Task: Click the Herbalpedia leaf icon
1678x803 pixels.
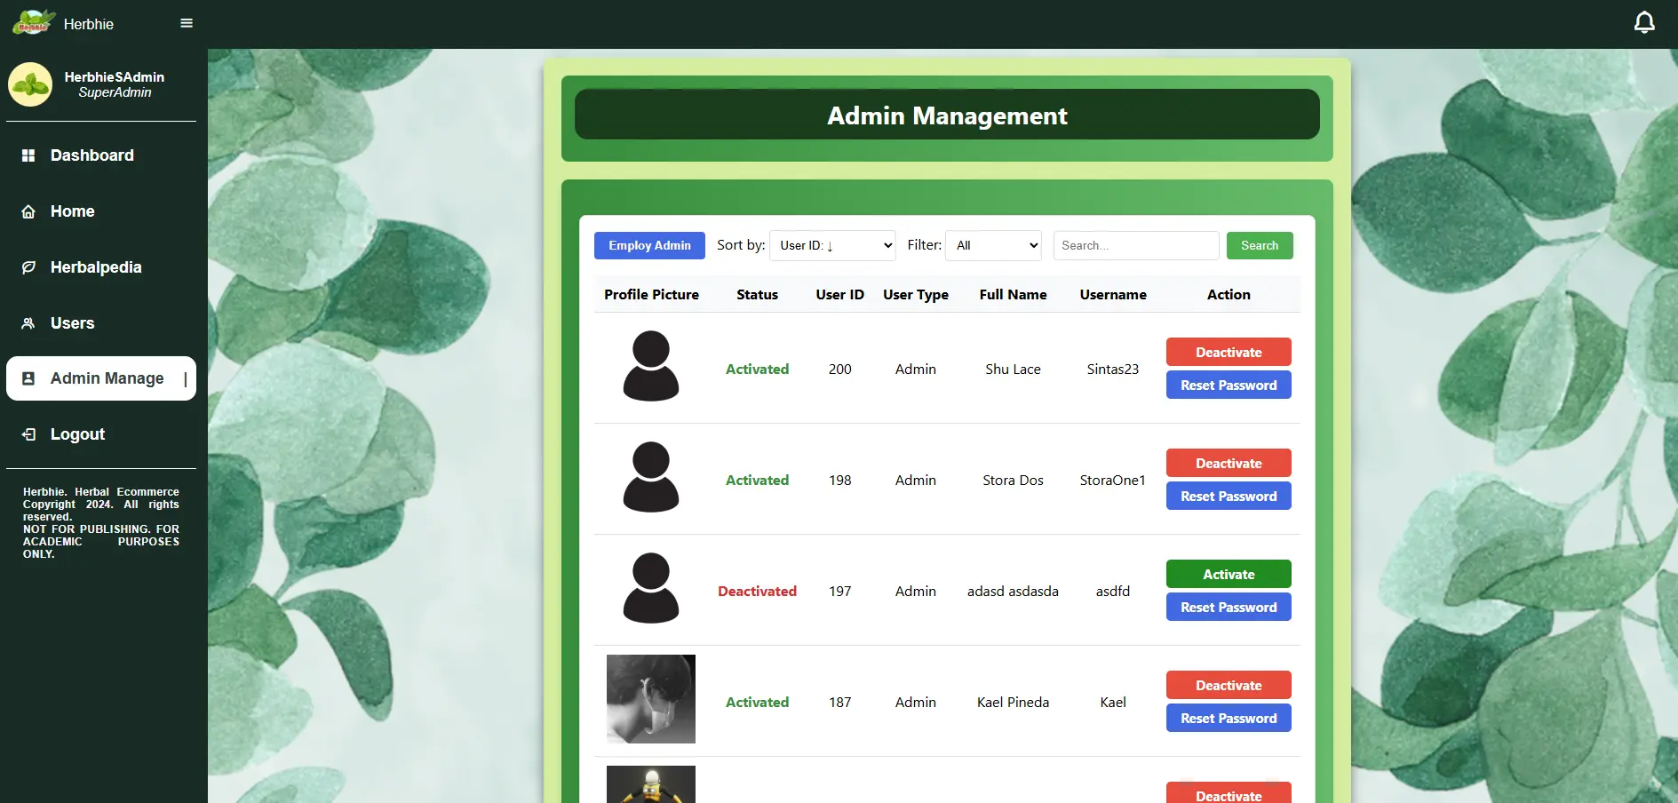Action: [x=28, y=267]
